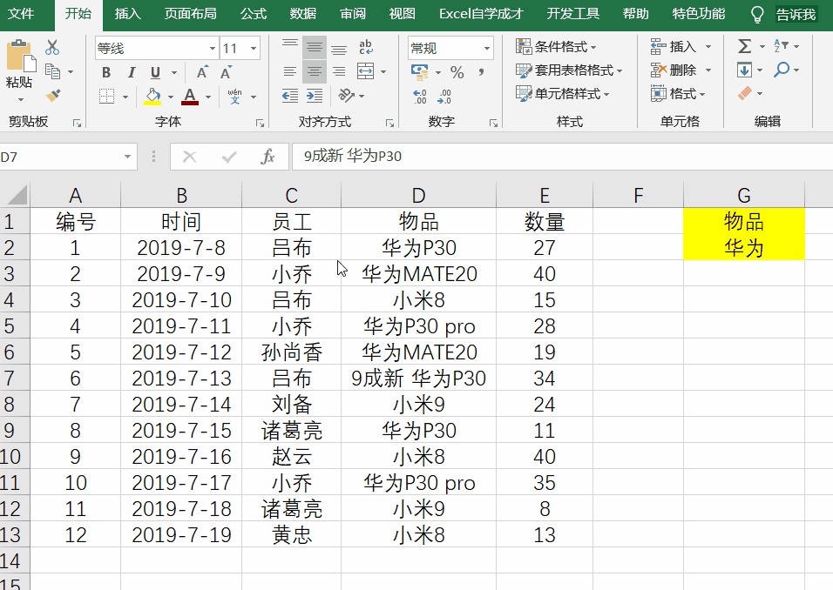Open phonetic guide wén icon
The image size is (833, 590).
coord(234,96)
